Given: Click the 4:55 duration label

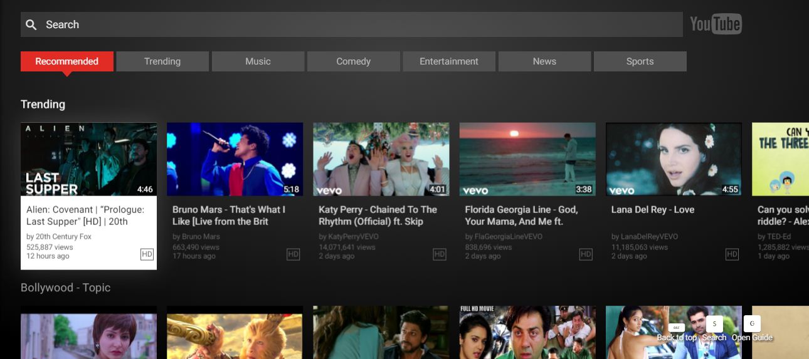Looking at the screenshot, I should (730, 189).
